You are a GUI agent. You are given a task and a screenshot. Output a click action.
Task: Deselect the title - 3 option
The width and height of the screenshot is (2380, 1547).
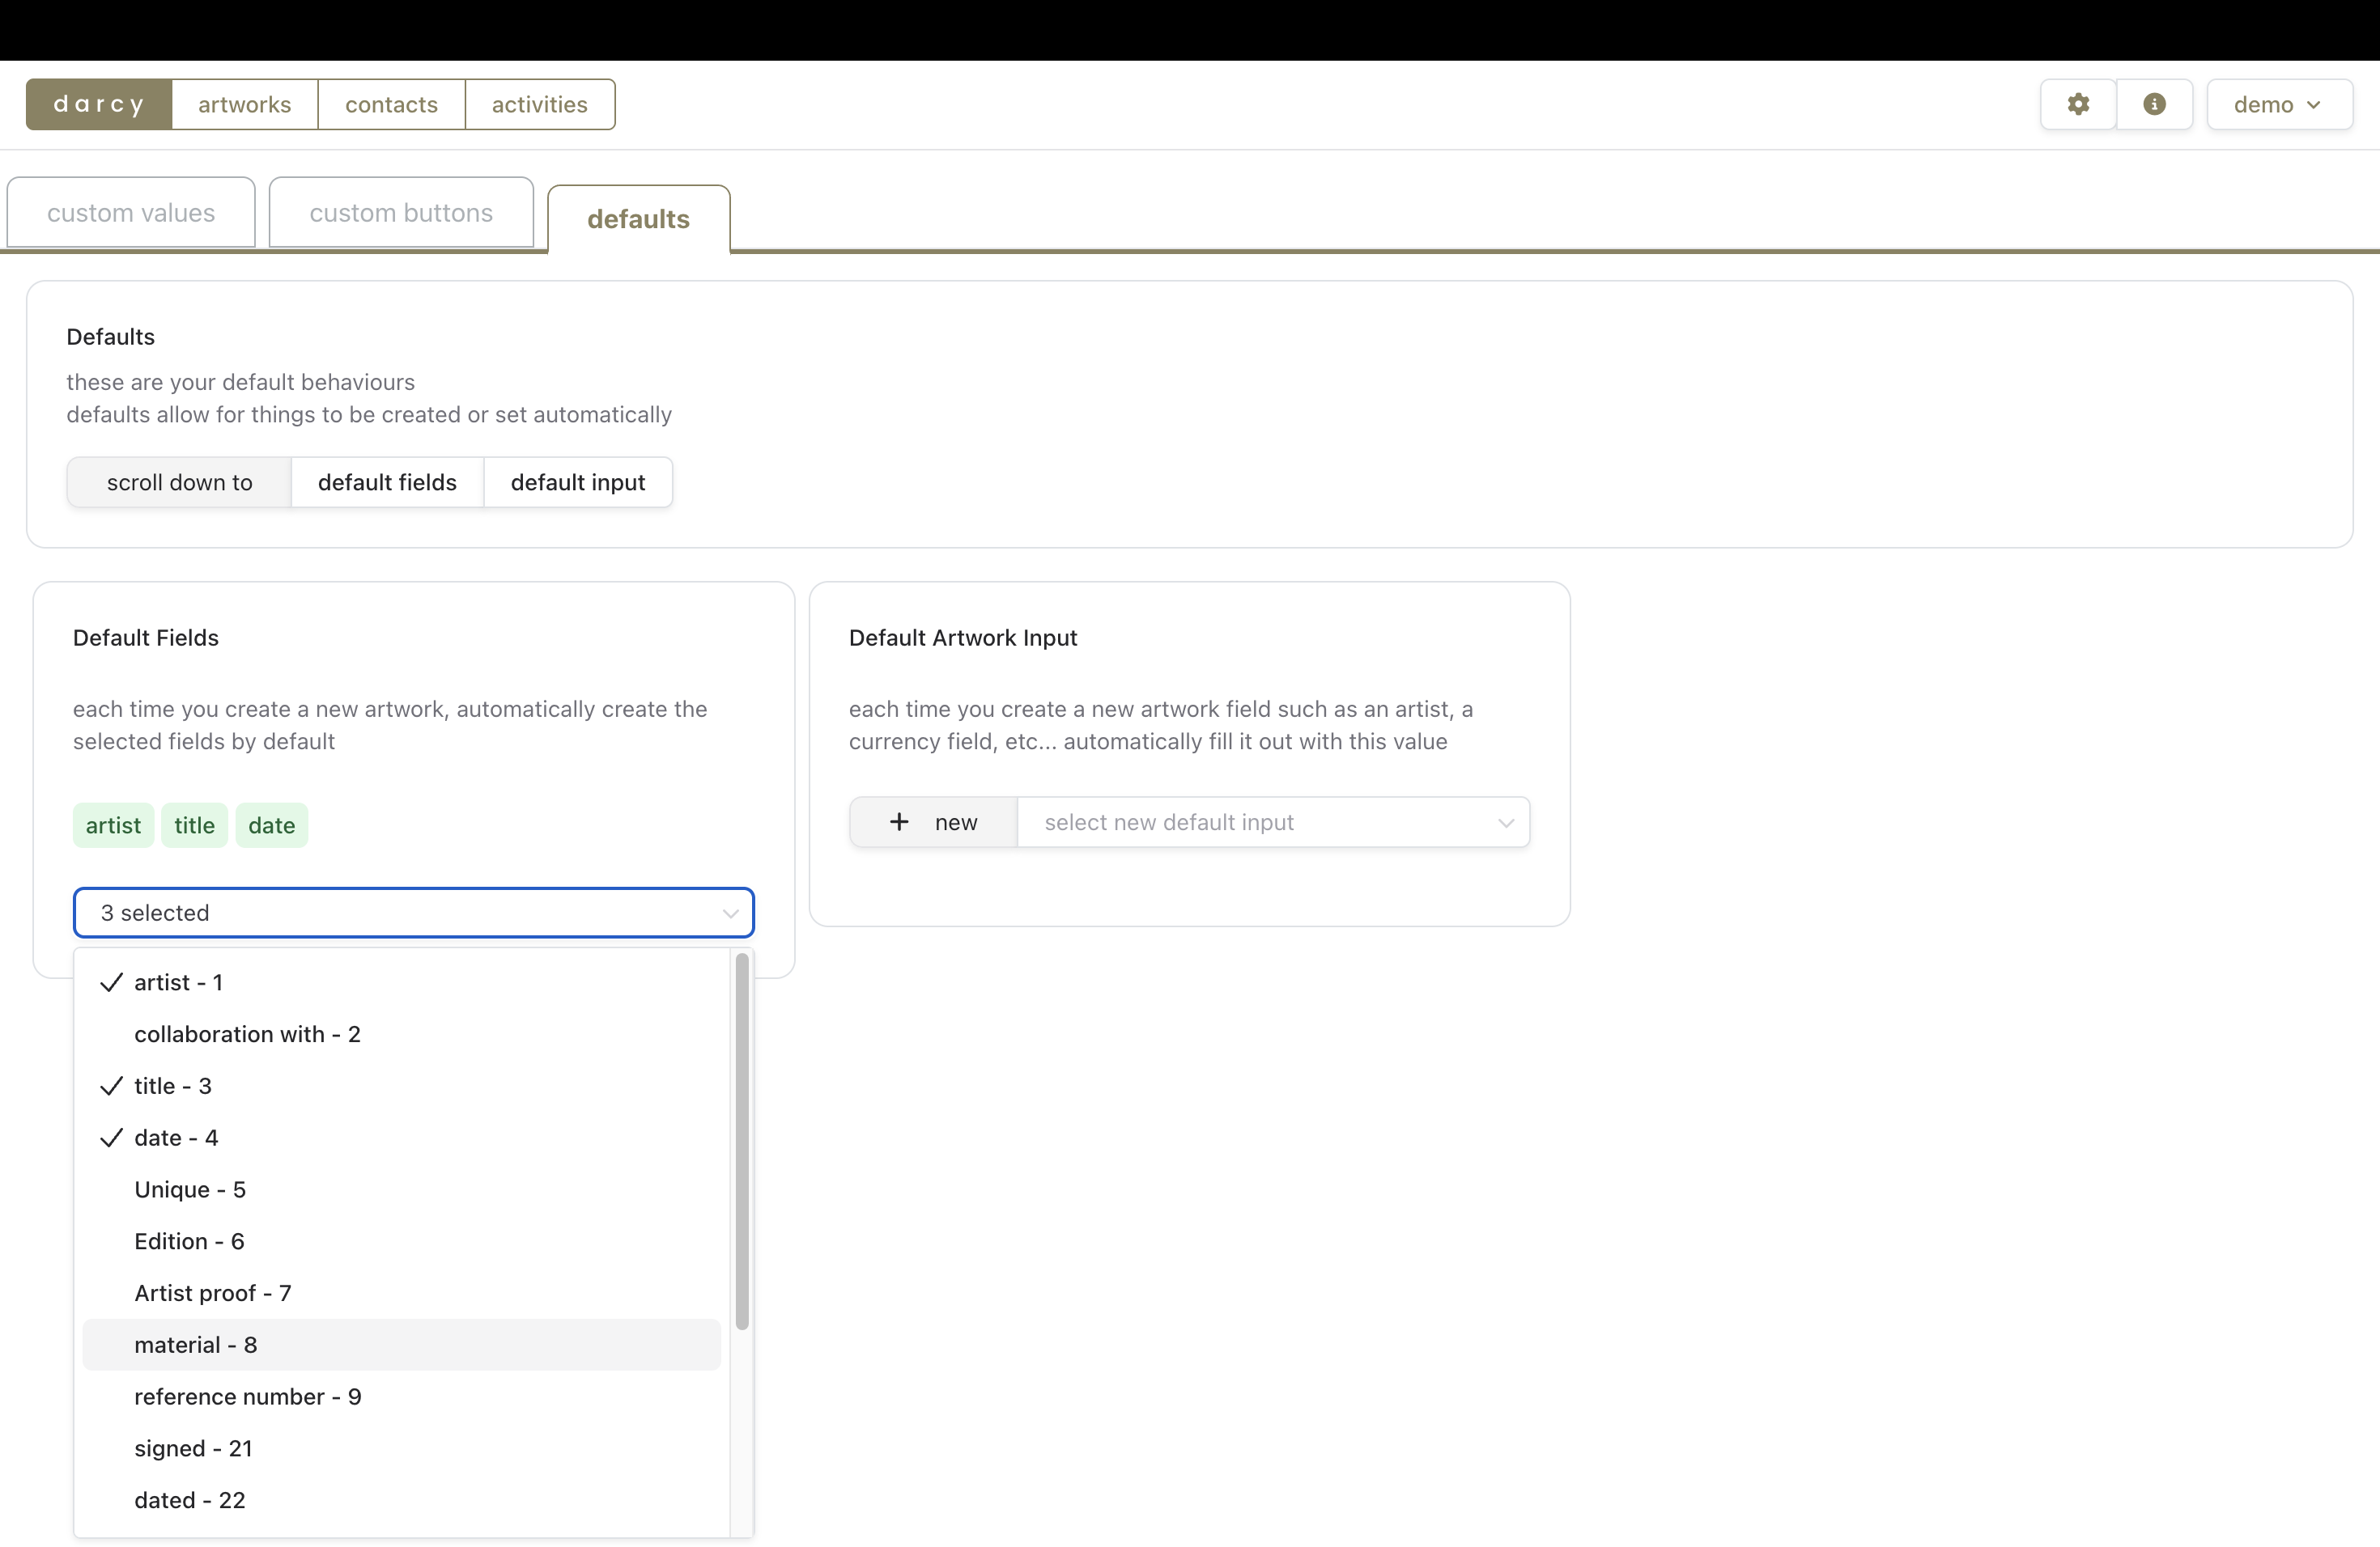172,1085
